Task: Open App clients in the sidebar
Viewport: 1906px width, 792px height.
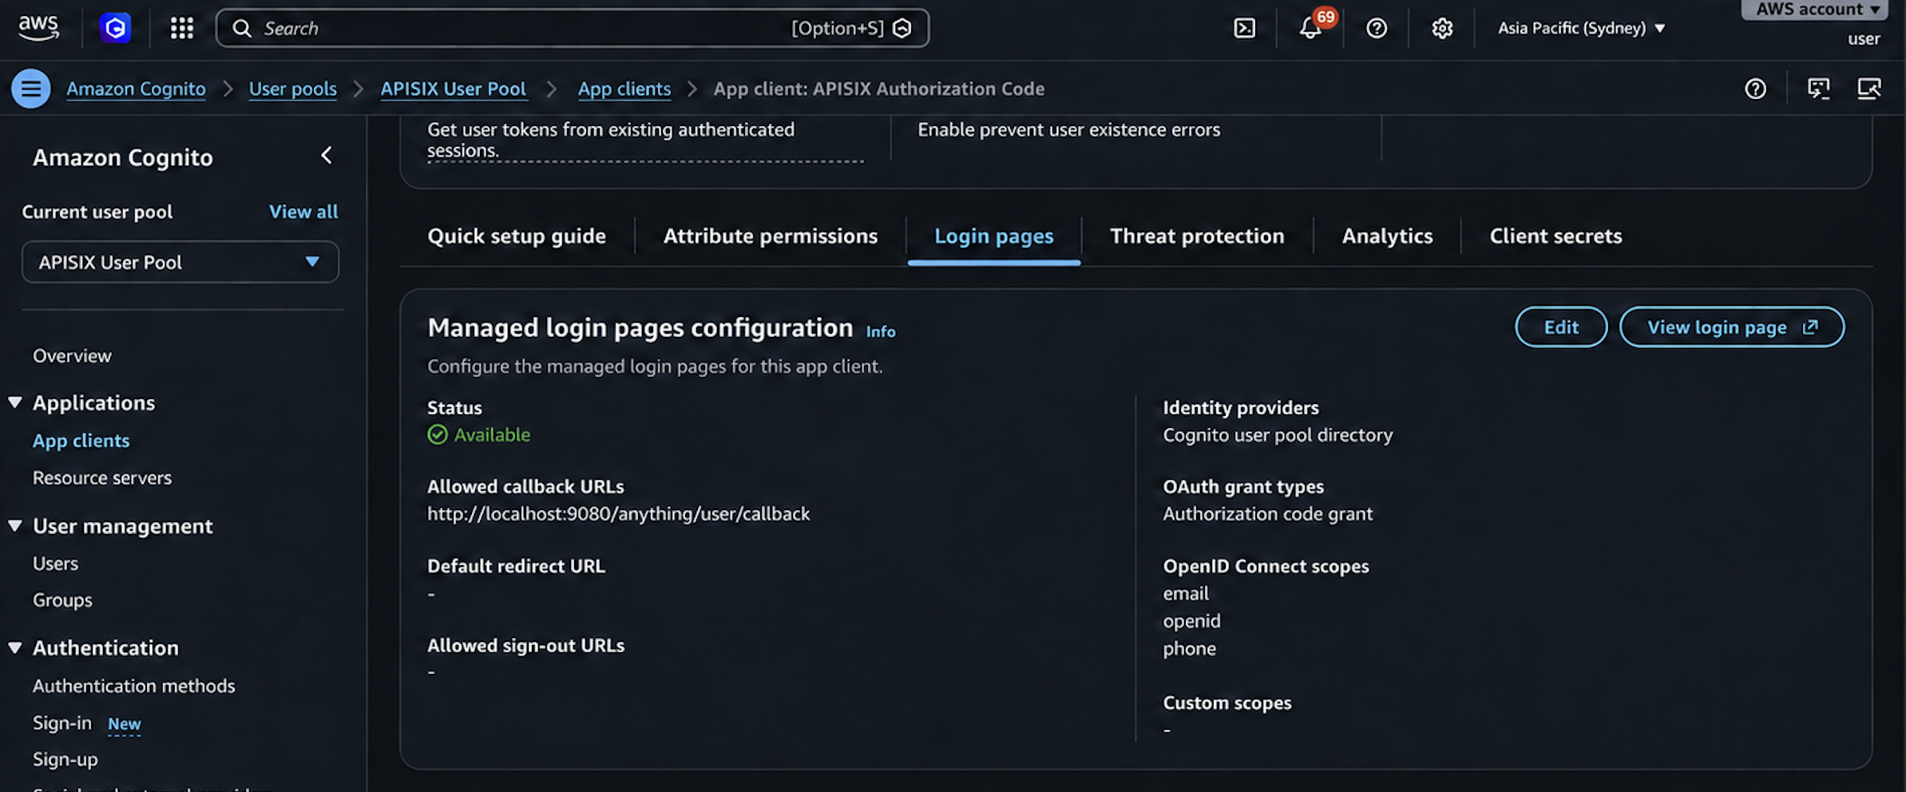Action: point(81,441)
